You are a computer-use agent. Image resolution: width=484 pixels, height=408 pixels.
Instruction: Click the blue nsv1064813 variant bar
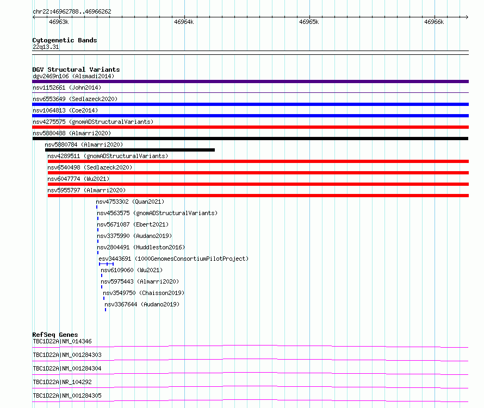[250, 116]
